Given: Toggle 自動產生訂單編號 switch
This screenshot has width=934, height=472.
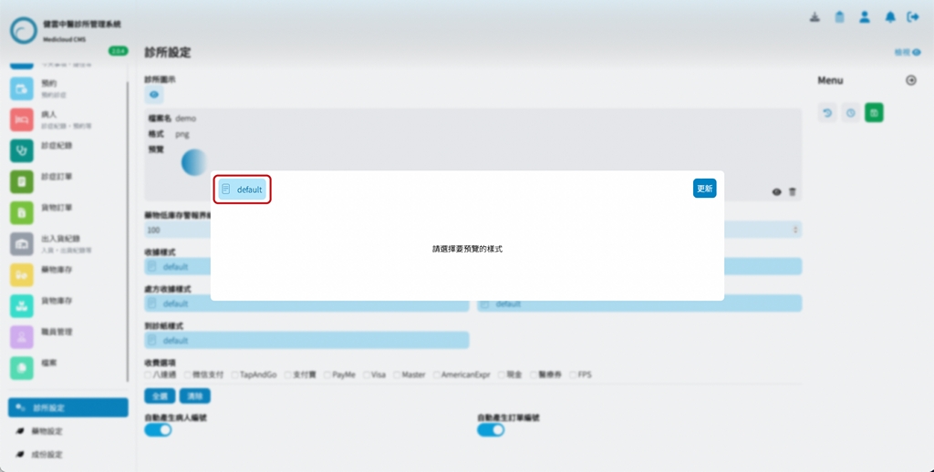Looking at the screenshot, I should click(x=491, y=429).
